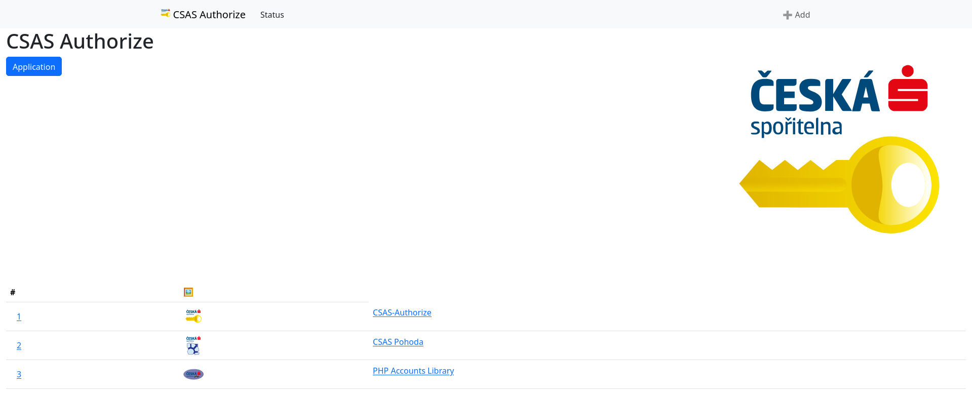Click the CSAS Authorize navbar logo icon
The image size is (972, 397).
pyautogui.click(x=166, y=13)
